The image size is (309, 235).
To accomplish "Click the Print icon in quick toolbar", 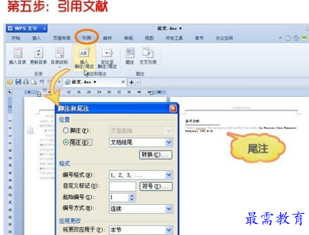I will [x=26, y=82].
